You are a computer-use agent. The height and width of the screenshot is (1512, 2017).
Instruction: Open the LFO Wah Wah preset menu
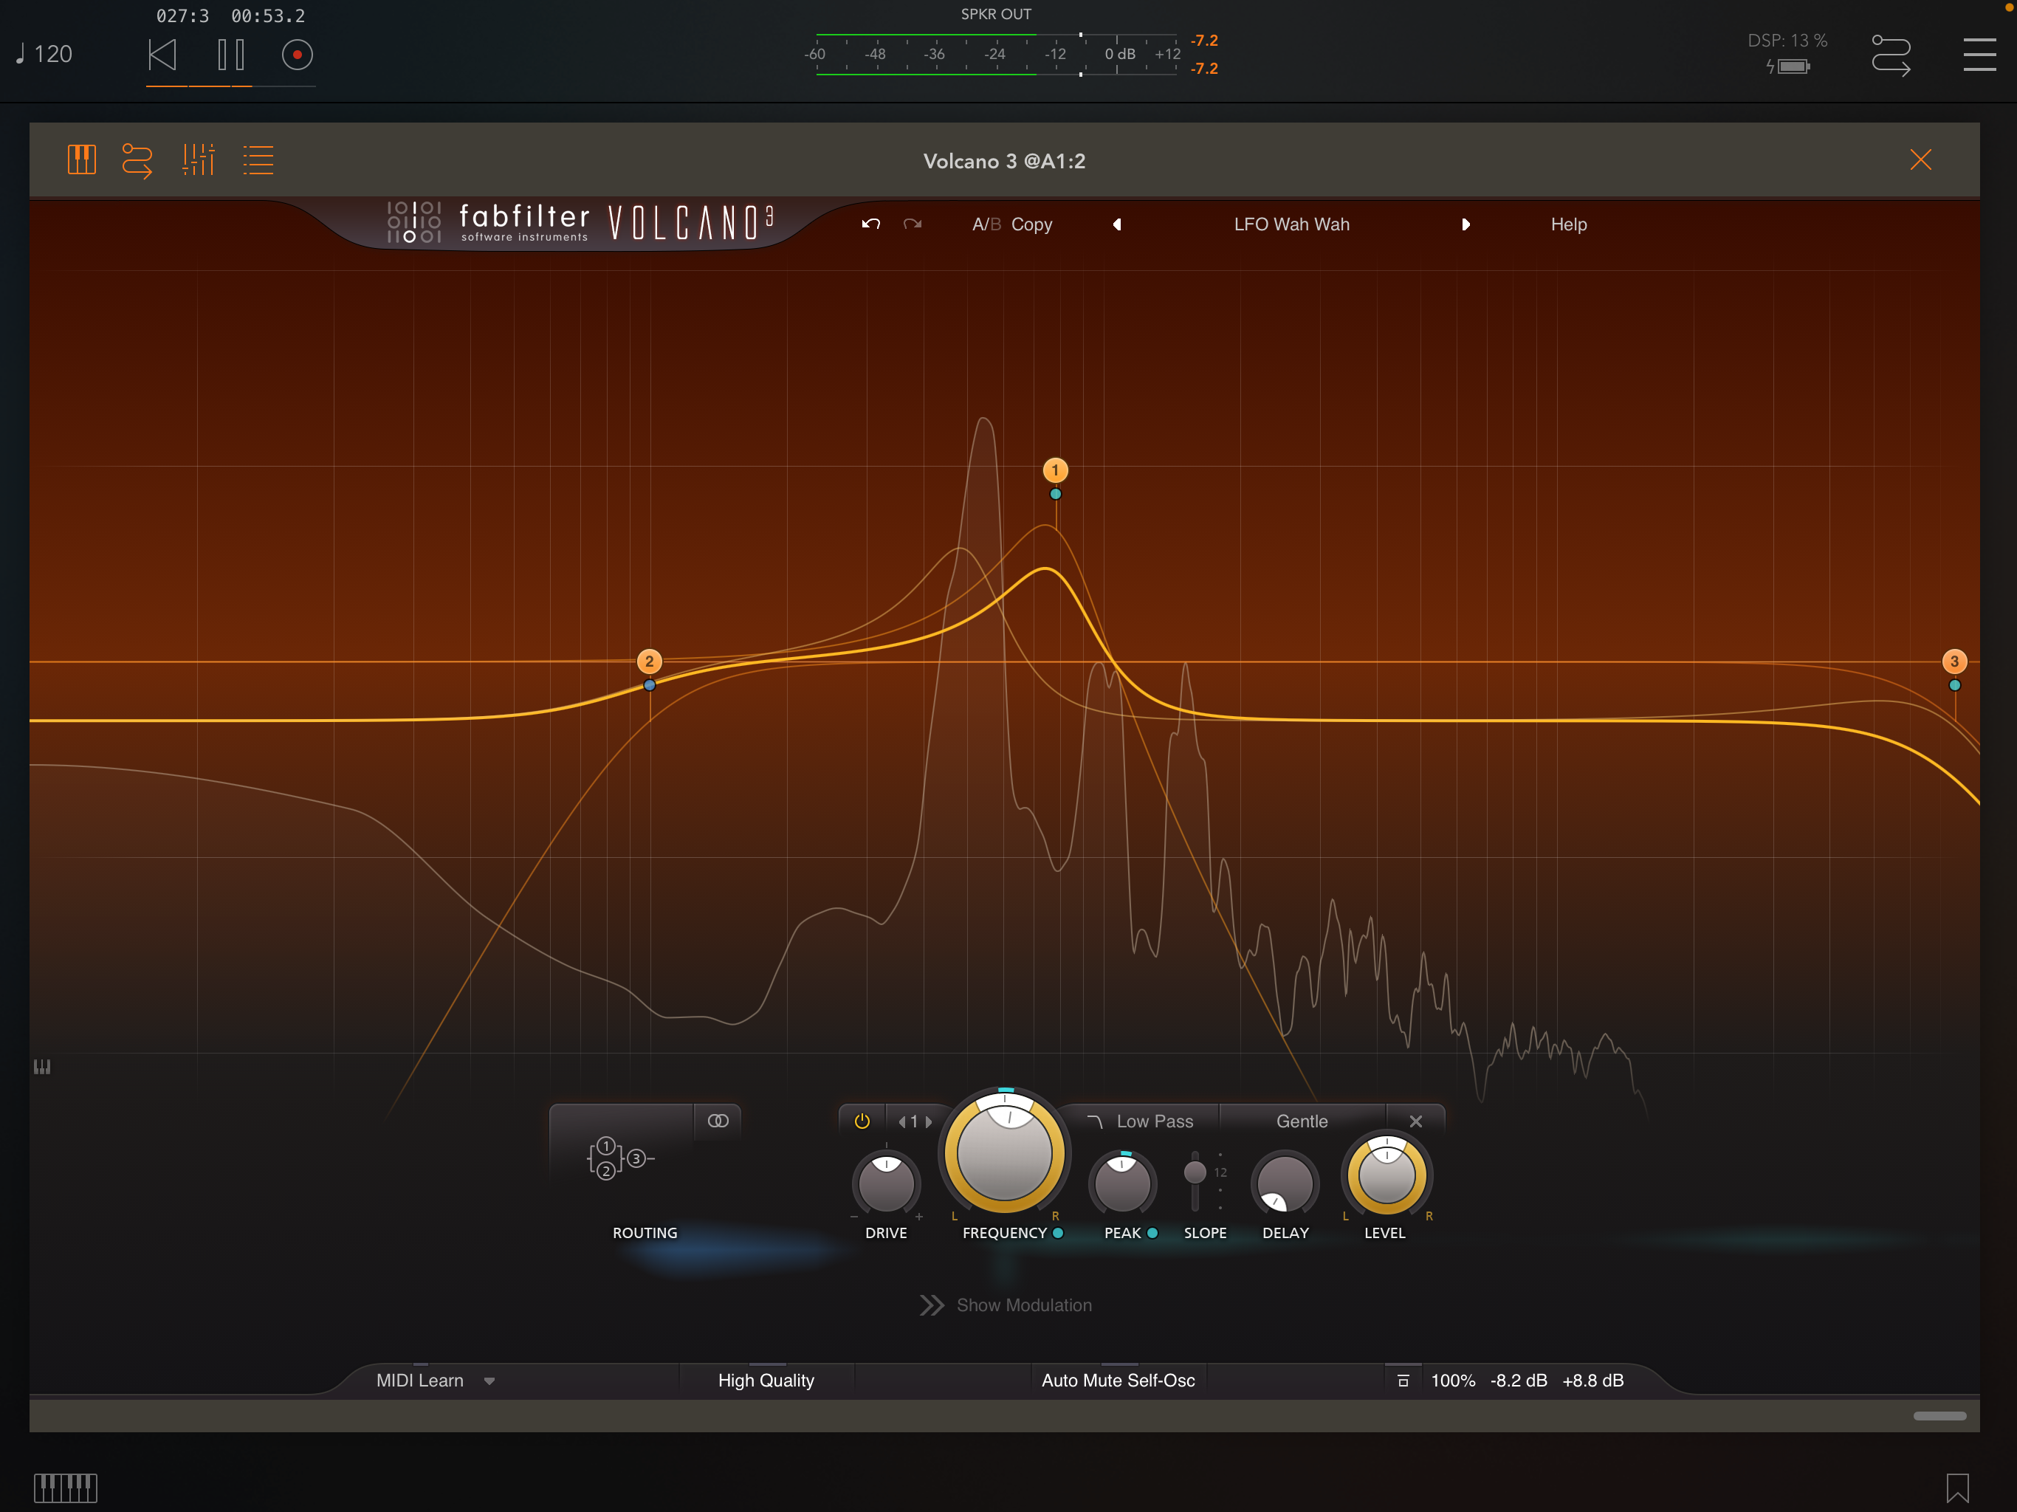click(x=1291, y=224)
